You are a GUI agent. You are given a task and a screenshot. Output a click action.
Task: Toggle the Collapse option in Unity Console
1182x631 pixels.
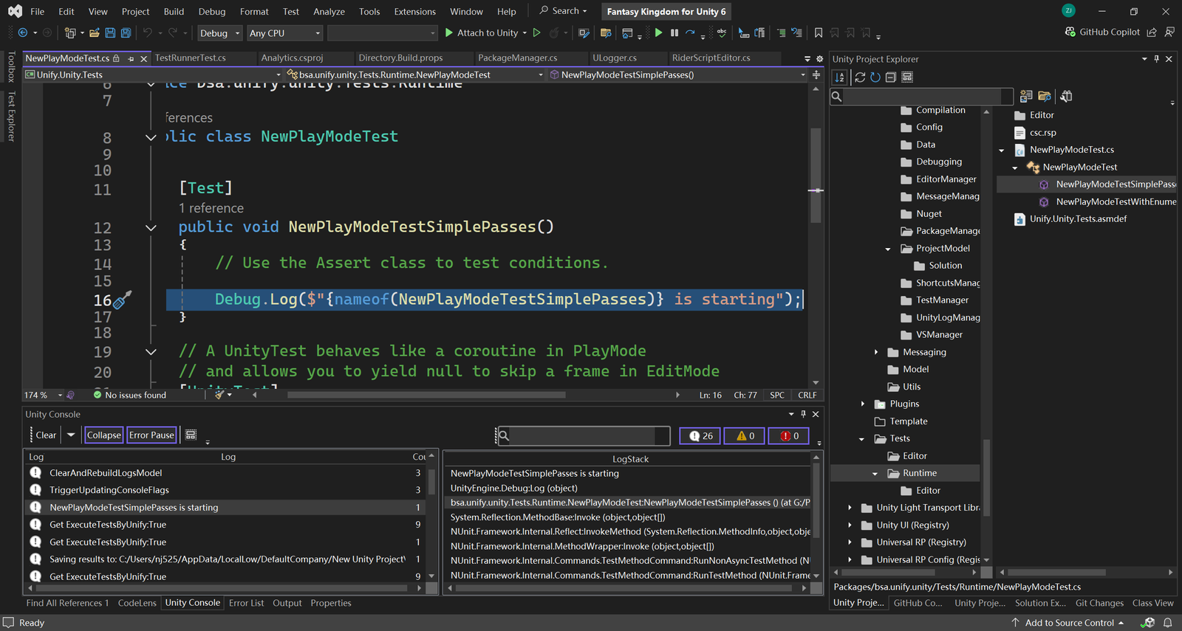pos(103,435)
